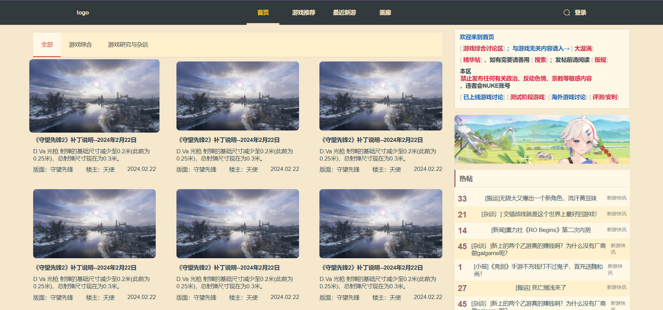
Task: Switch to the 游戏综合 tab
Action: click(x=80, y=45)
